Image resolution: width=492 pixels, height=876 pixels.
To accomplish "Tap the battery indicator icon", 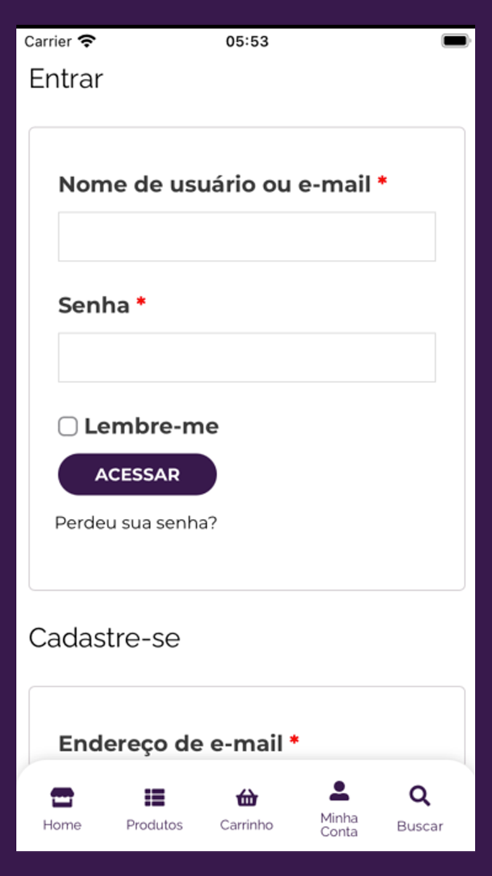I will click(x=457, y=40).
